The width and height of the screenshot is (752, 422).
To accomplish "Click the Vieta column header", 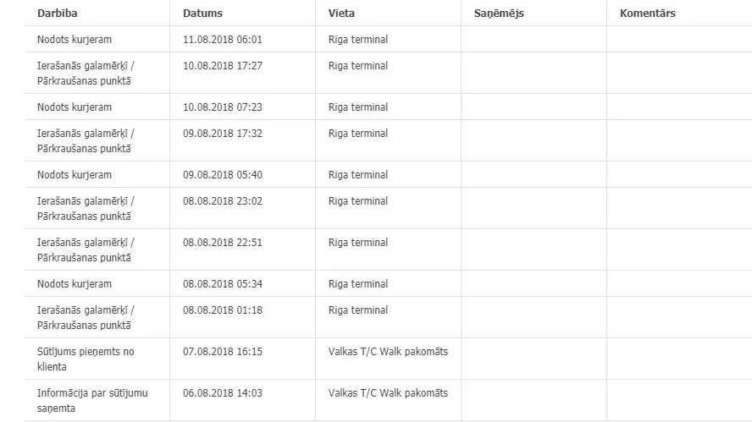I will click(341, 14).
